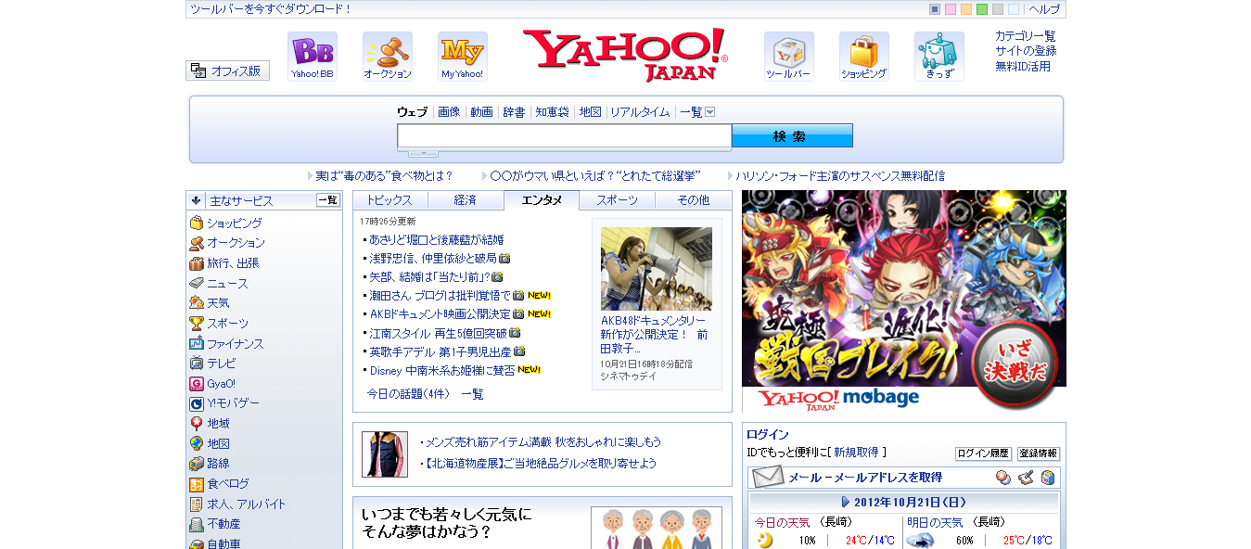
Task: Open the ショッピング bag icon
Action: pyautogui.click(x=864, y=57)
